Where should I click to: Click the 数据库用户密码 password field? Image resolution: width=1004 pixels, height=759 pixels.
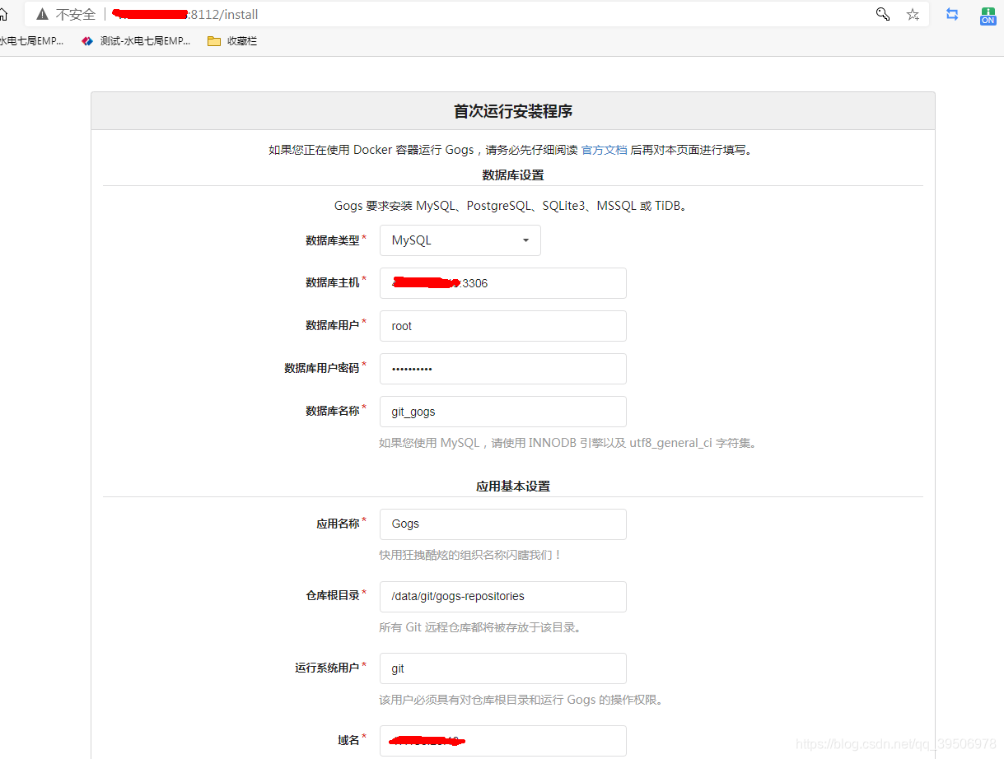[x=503, y=369]
